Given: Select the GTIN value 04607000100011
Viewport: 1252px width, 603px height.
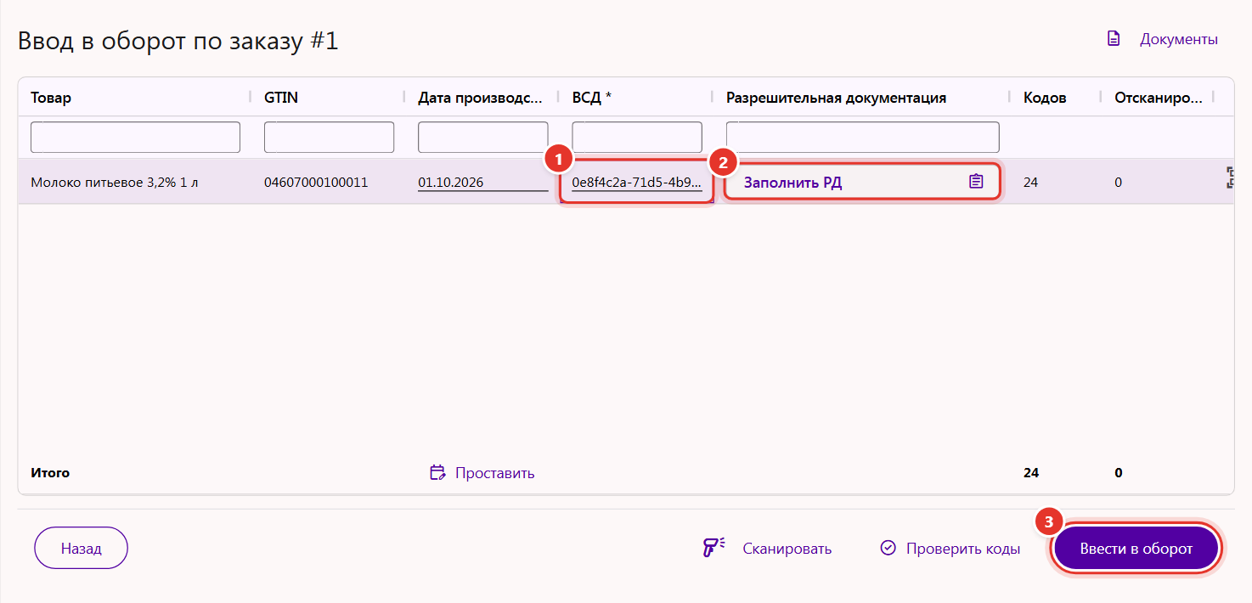Looking at the screenshot, I should (316, 182).
